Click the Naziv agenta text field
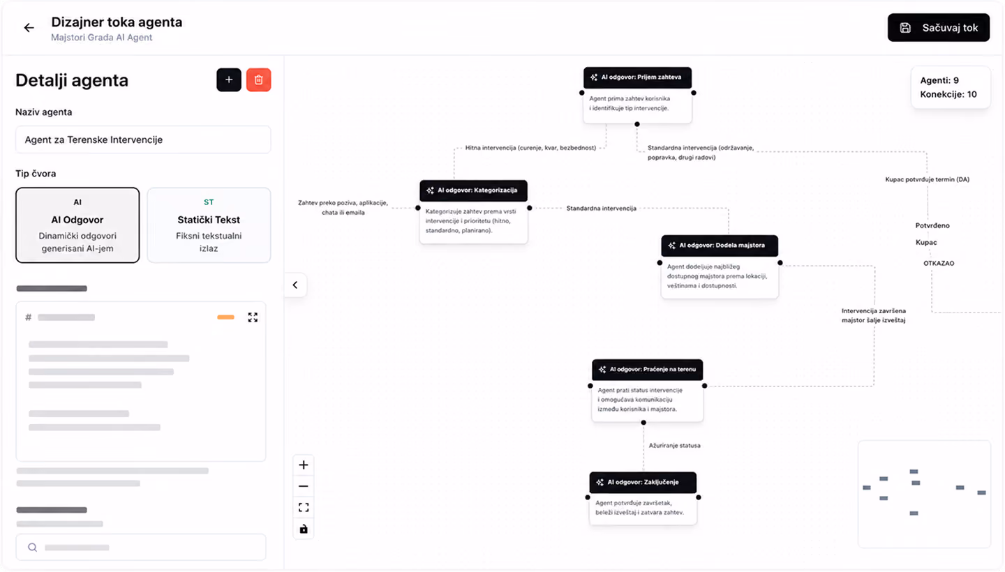1005x572 pixels. click(143, 140)
